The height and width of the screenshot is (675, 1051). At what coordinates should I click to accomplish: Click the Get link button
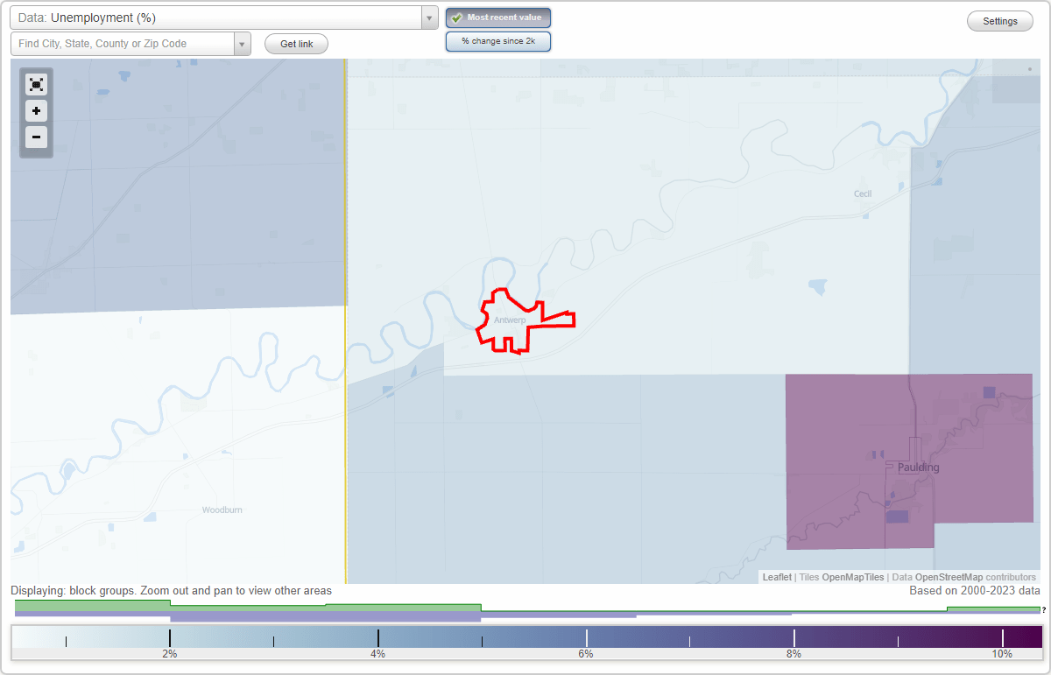pyautogui.click(x=296, y=44)
